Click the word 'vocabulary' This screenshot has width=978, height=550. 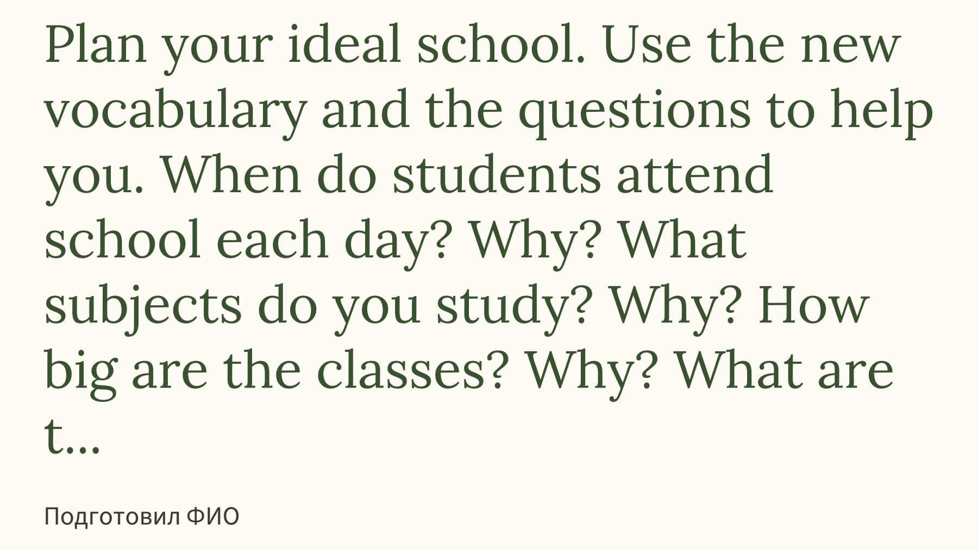[x=175, y=109]
